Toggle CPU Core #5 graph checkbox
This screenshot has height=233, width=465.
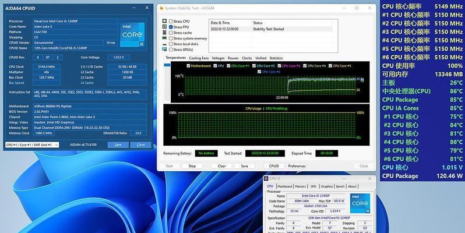330,66
